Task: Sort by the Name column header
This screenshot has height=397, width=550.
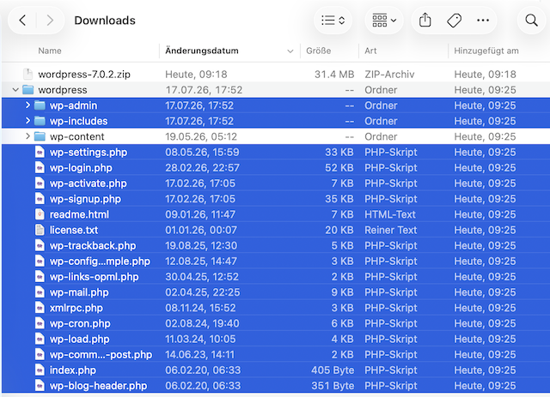Action: 50,51
